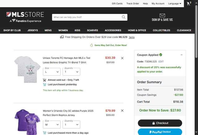The width and height of the screenshot is (198, 135).
Task: Click the envelope icon above Sign Up & Save
Action: [x=162, y=16]
